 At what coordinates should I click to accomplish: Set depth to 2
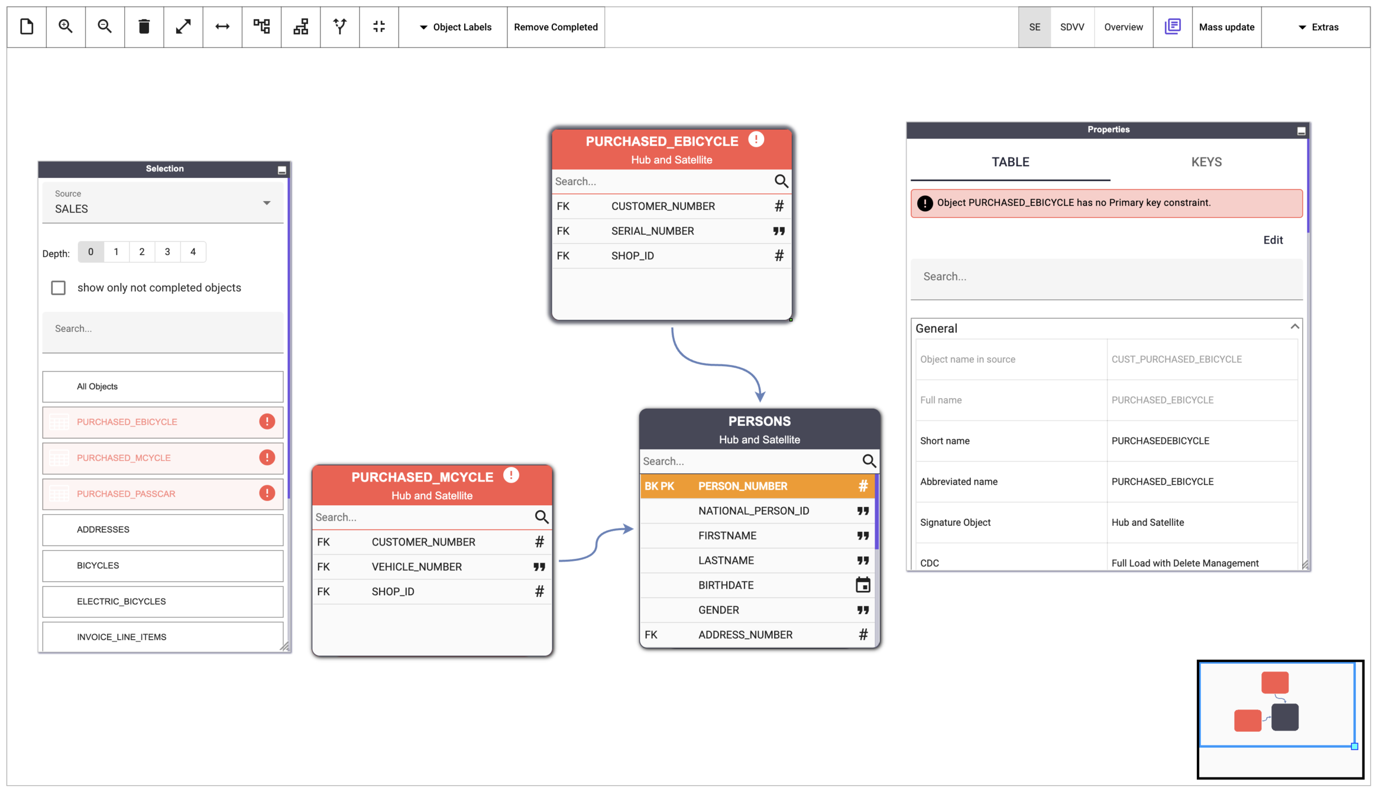click(x=142, y=252)
